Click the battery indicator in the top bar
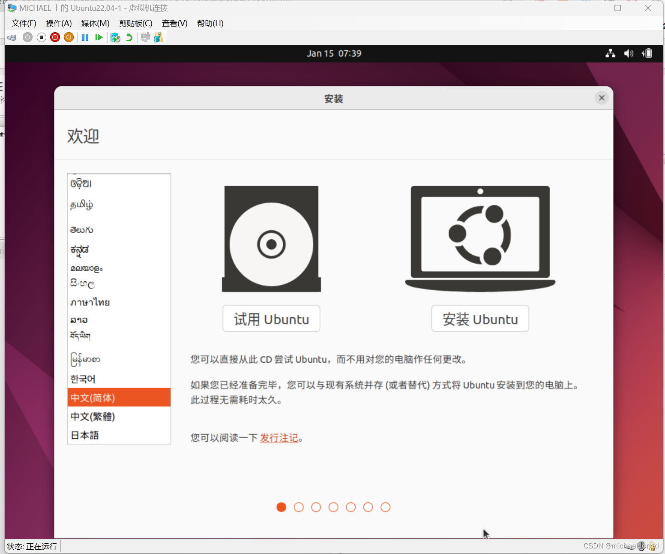The width and height of the screenshot is (665, 554). tap(647, 53)
